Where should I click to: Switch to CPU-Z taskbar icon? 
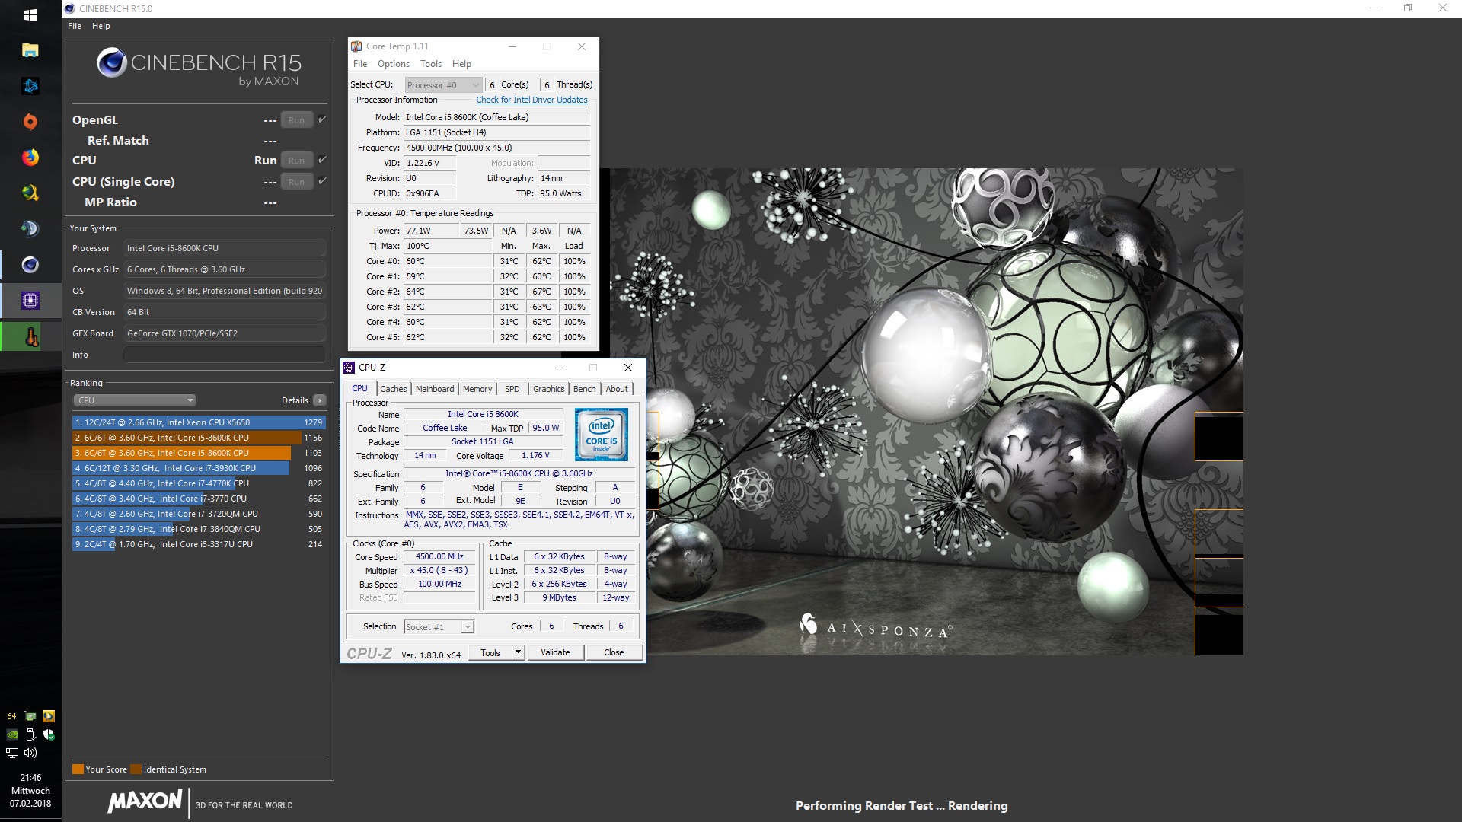click(30, 301)
